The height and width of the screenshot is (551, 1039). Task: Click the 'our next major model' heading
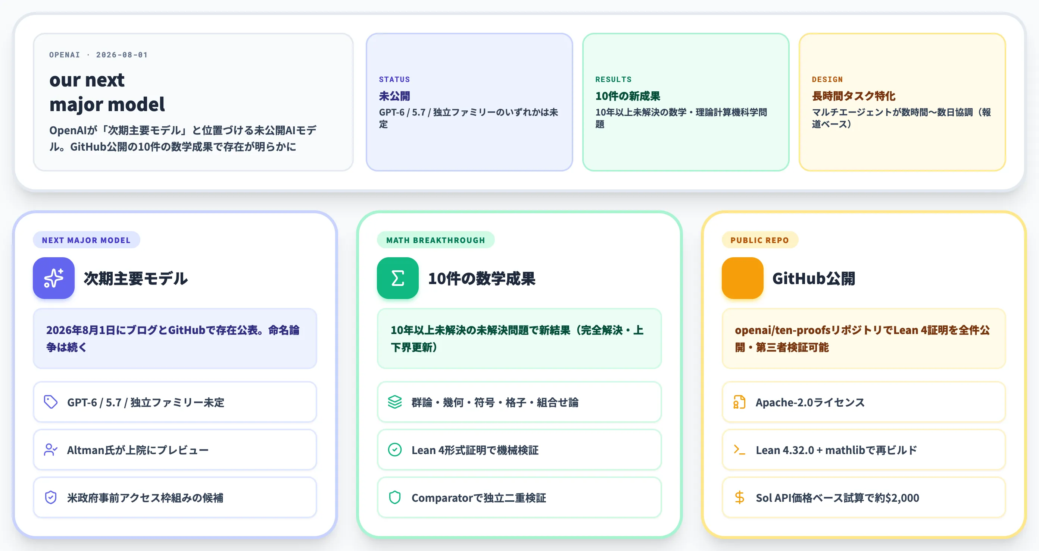[x=107, y=92]
